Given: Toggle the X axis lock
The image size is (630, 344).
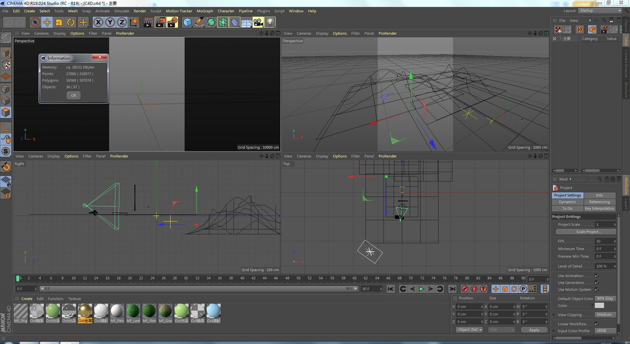Looking at the screenshot, I should tap(98, 22).
